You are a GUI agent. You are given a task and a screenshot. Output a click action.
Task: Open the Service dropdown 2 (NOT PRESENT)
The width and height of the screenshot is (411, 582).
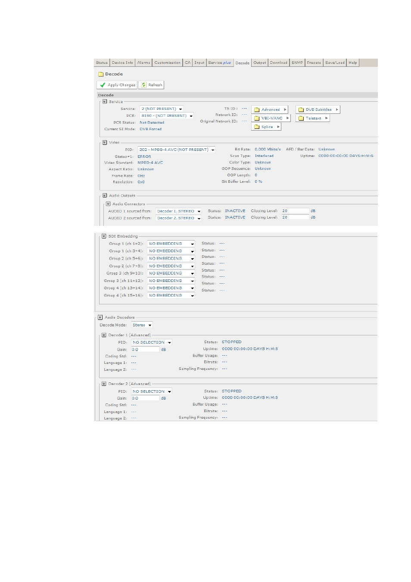162,109
